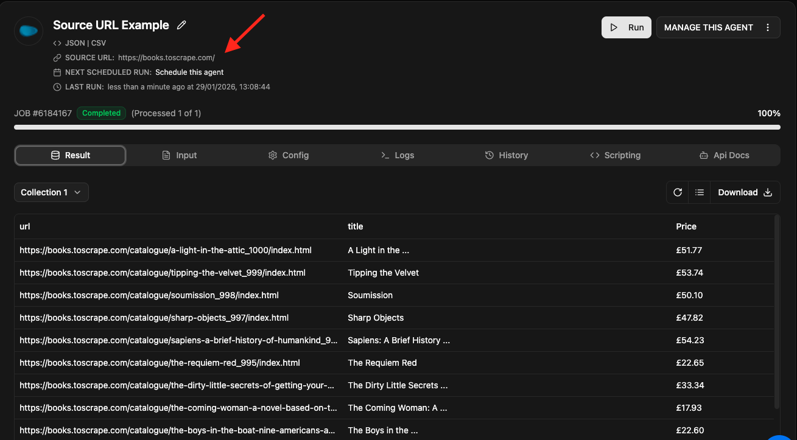Click the agent avatar logo
This screenshot has height=440, width=797.
(x=29, y=30)
